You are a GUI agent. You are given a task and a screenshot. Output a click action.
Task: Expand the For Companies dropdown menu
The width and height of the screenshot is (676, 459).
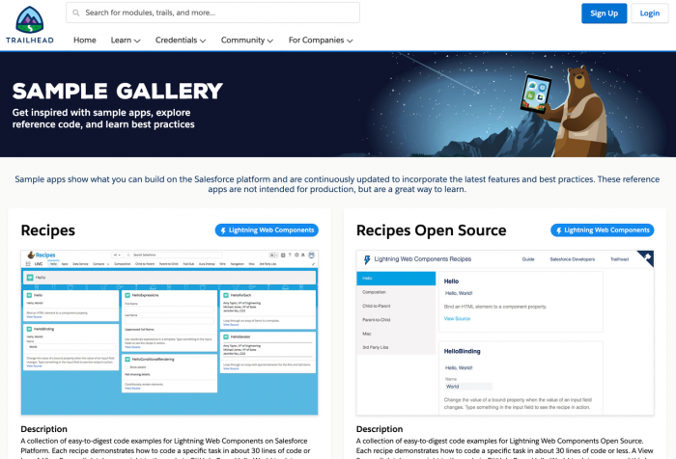tap(321, 40)
